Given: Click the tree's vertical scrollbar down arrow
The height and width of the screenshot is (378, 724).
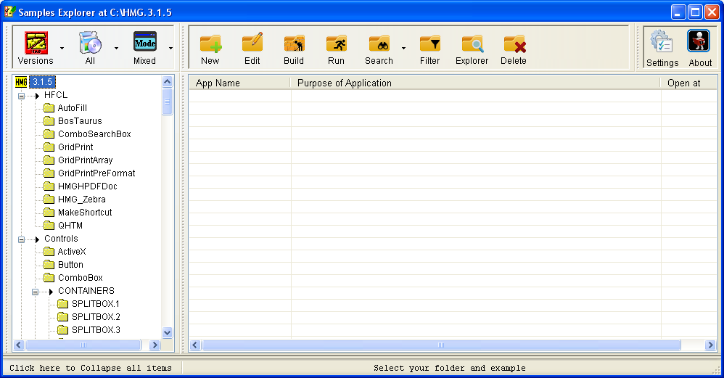Looking at the screenshot, I should [x=168, y=332].
